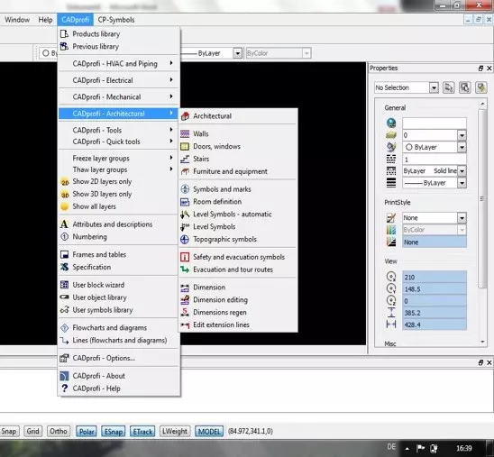Open the Walls command
The width and height of the screenshot is (494, 457).
click(x=238, y=133)
